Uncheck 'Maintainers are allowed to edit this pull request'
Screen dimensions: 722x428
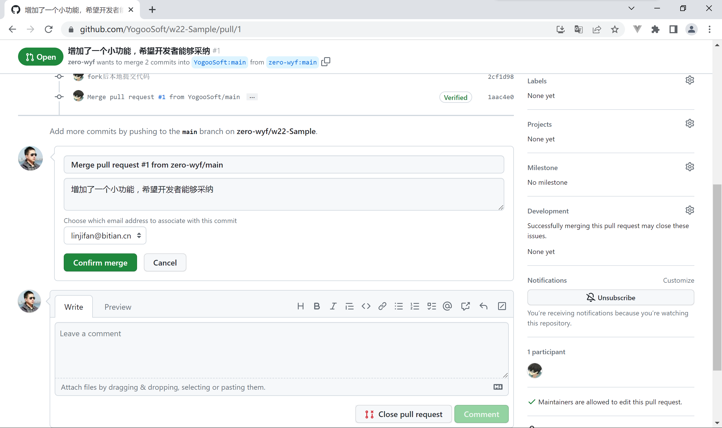point(532,402)
